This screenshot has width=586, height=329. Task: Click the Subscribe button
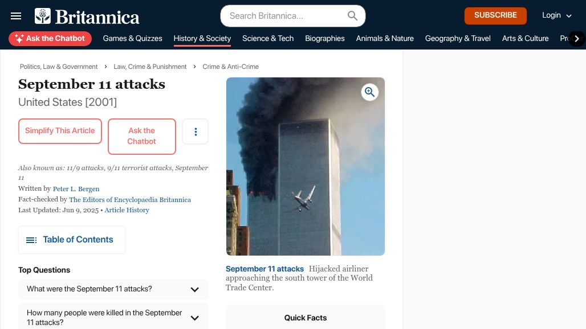[x=495, y=16]
